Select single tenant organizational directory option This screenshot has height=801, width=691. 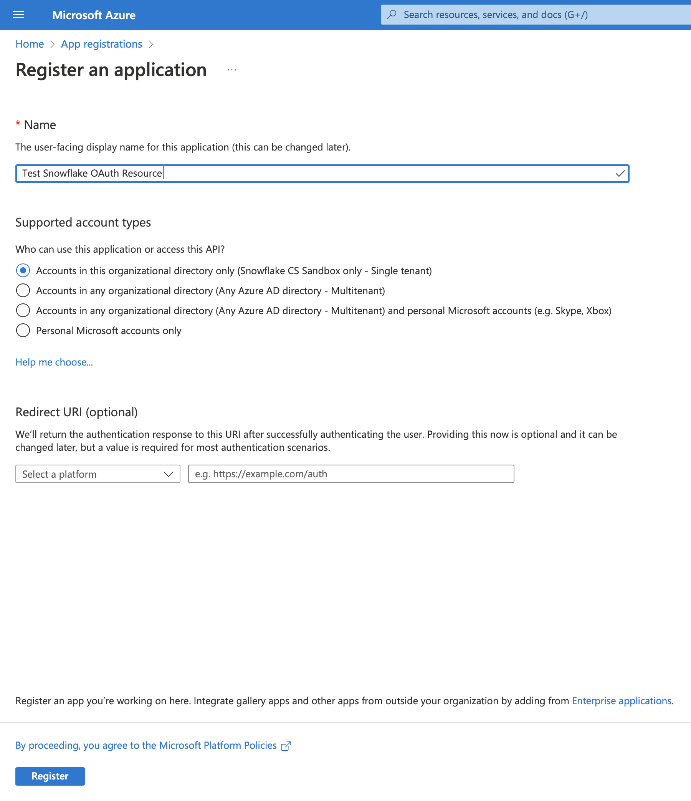23,271
